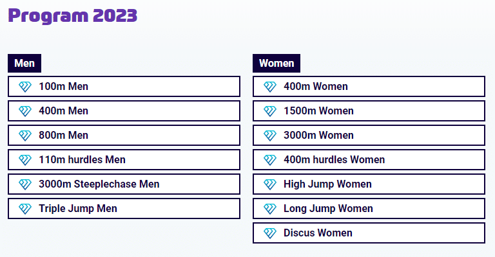The image size is (495, 257).
Task: Click the diamond icon beside 400m Women
Action: (270, 87)
